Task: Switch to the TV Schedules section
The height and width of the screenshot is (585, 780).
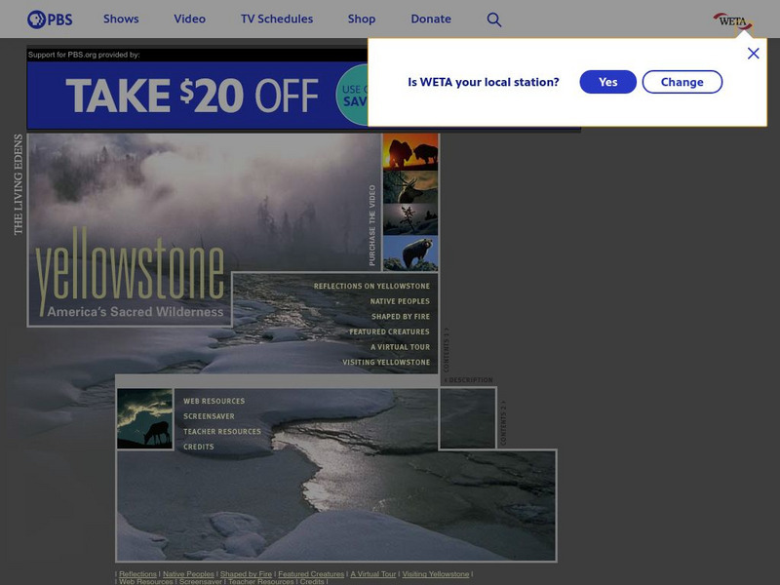Action: click(x=277, y=18)
